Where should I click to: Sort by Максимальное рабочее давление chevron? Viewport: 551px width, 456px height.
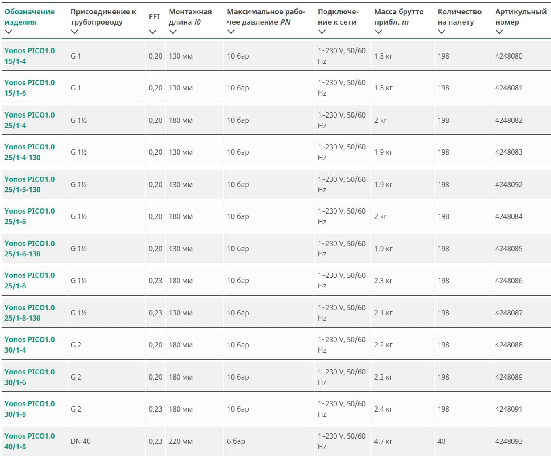(x=231, y=32)
